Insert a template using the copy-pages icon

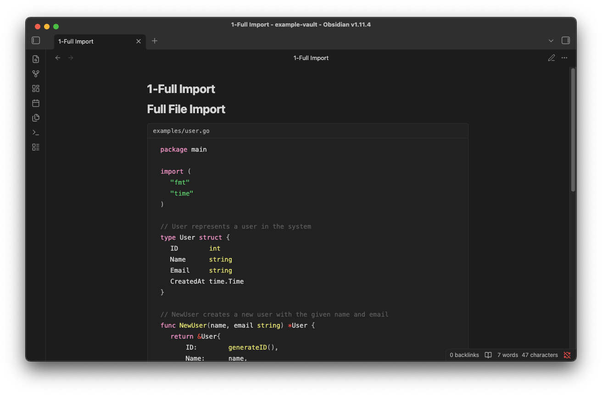click(36, 118)
